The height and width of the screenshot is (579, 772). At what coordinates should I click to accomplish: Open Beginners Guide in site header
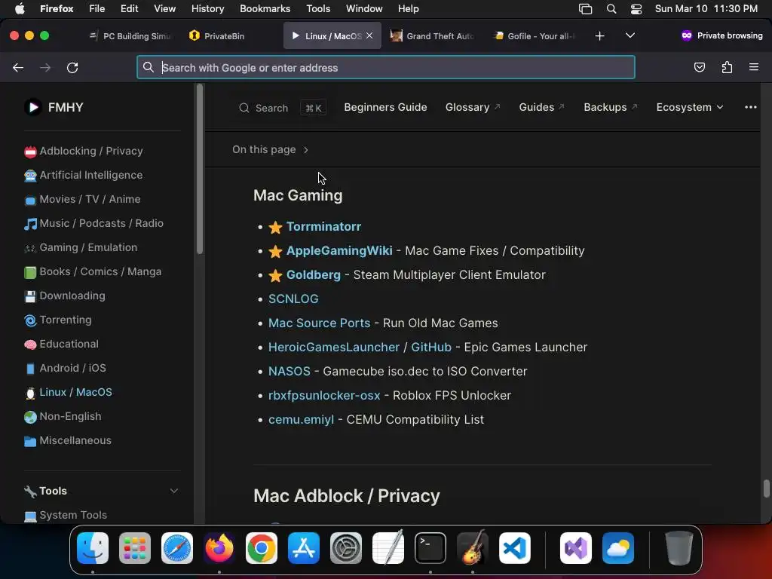[385, 107]
